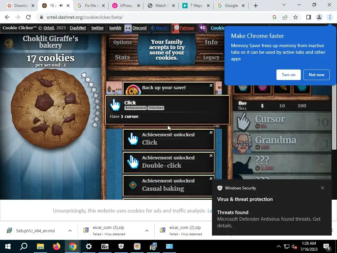
Task: Open the Info panel
Action: 211,42
